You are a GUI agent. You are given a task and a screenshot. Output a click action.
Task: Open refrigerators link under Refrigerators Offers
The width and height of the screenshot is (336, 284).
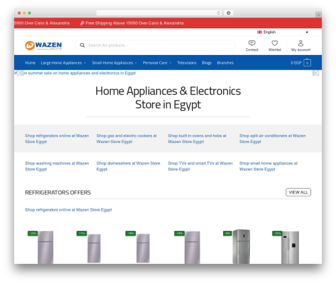coord(69,209)
